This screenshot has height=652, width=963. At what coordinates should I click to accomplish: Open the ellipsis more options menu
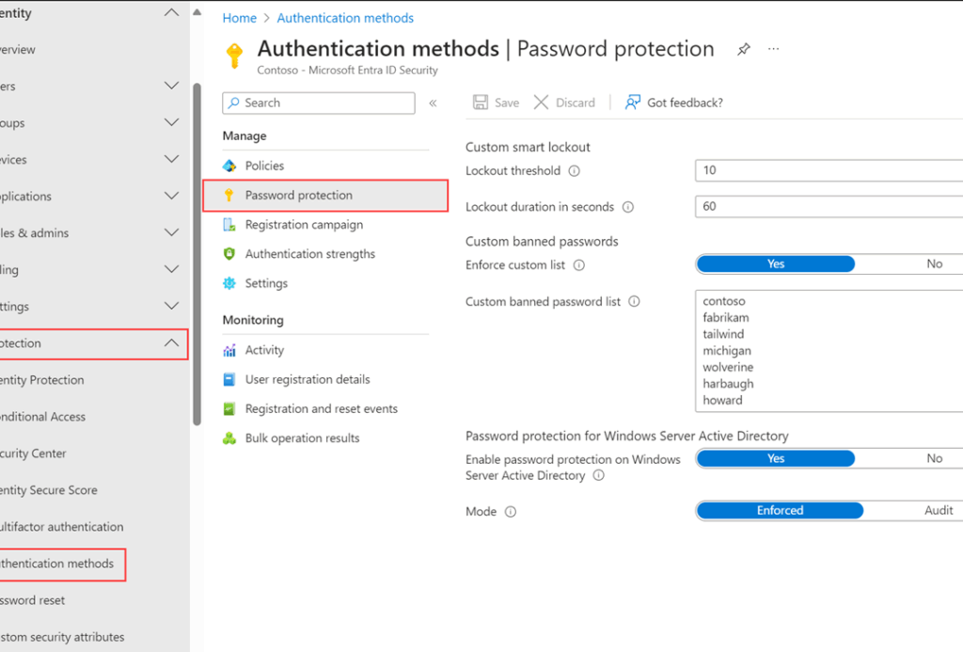(774, 49)
